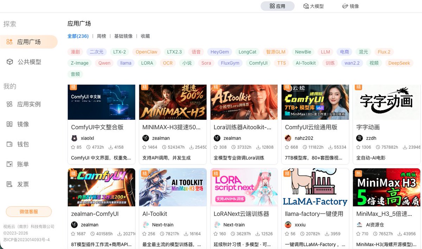Open 应用实例 in the sidebar menu

coord(29,104)
